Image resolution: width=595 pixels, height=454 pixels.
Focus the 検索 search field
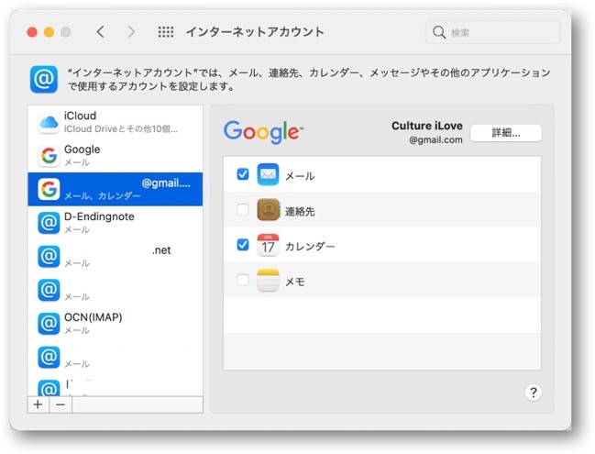[493, 32]
